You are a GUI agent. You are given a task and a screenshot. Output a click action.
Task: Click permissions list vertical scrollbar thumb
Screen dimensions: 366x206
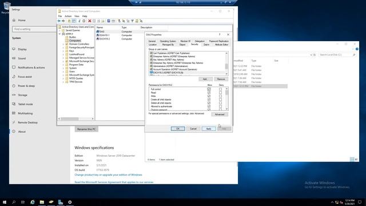tap(226, 93)
